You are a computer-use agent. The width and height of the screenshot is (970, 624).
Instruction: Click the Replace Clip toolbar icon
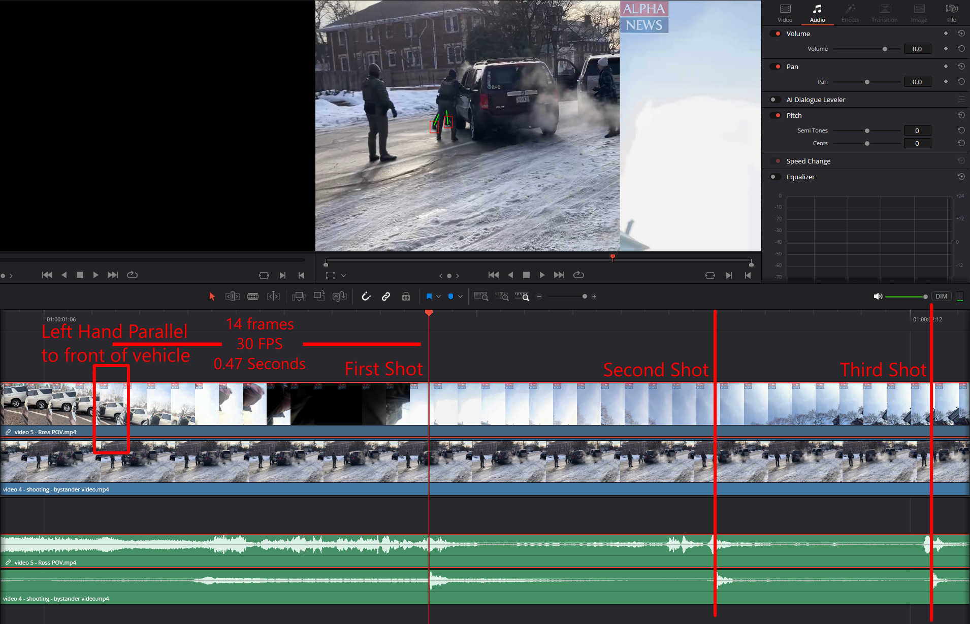pos(339,297)
